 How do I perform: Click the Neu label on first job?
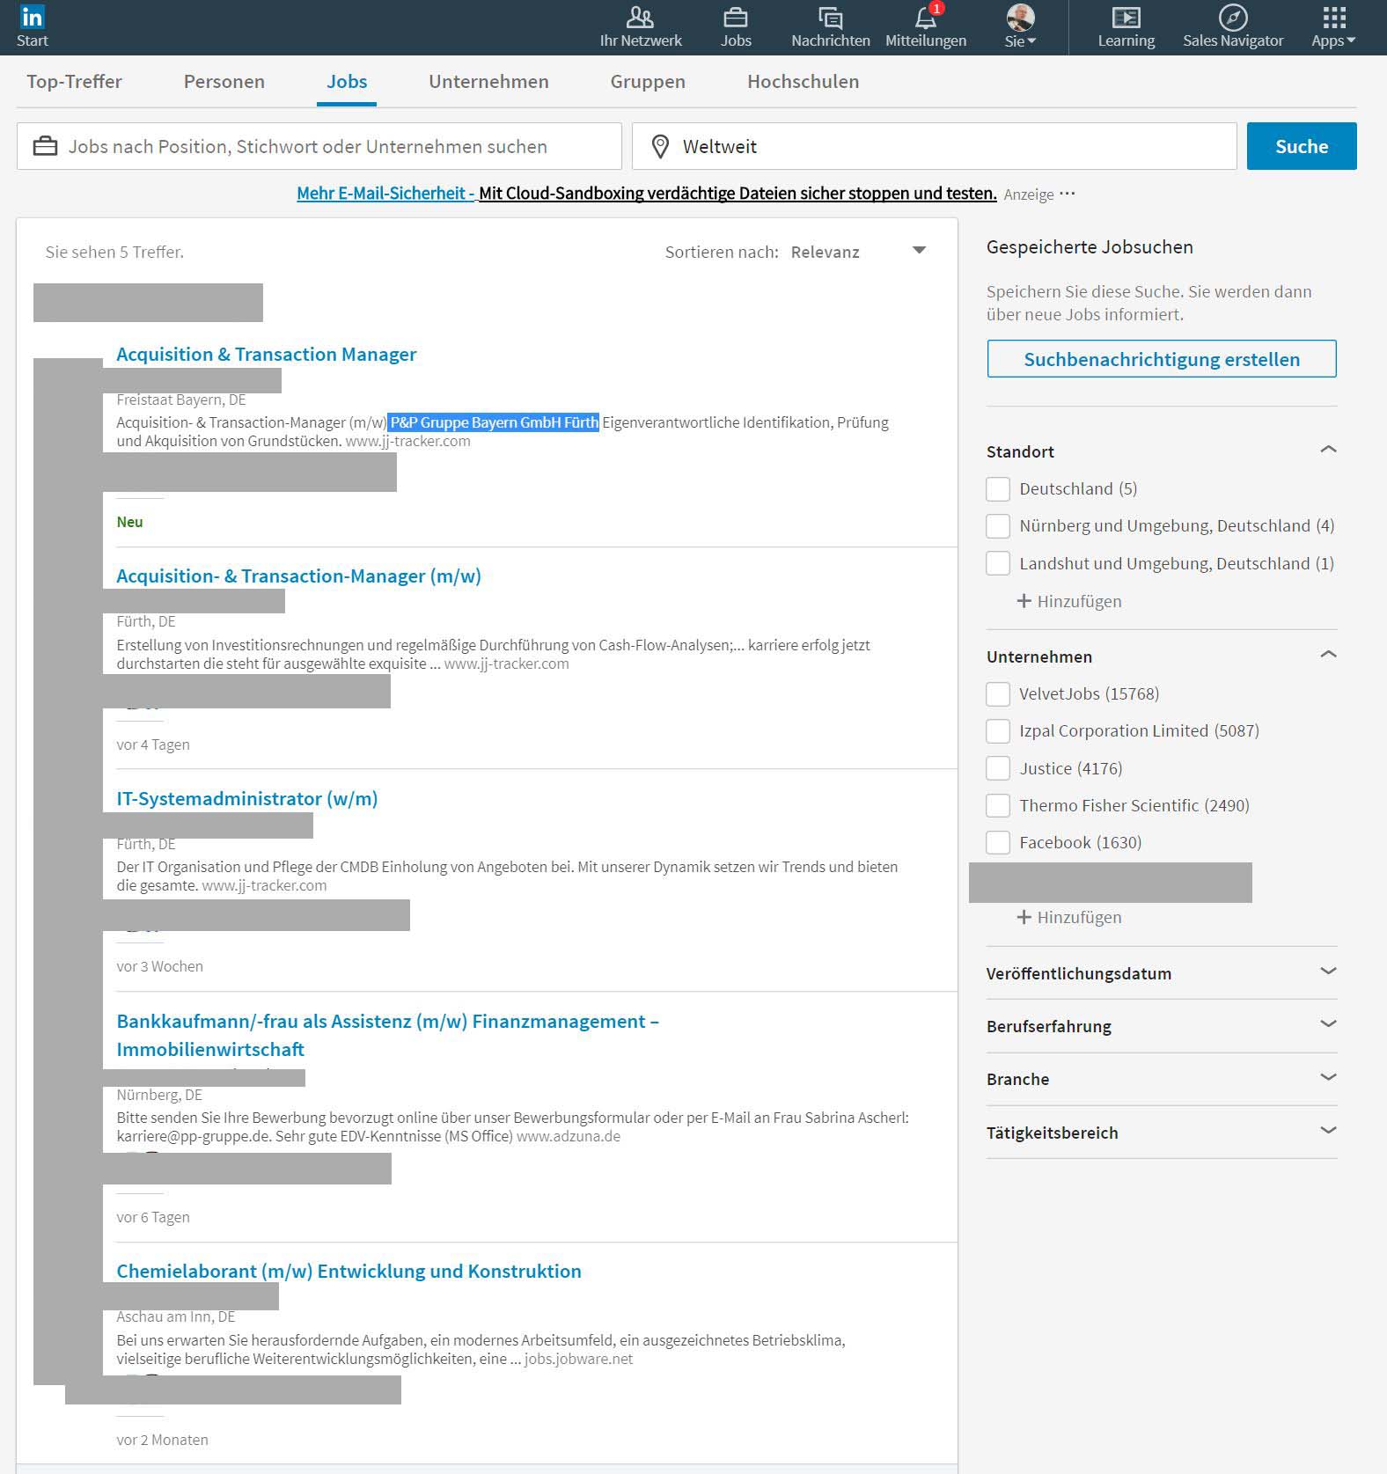(129, 522)
